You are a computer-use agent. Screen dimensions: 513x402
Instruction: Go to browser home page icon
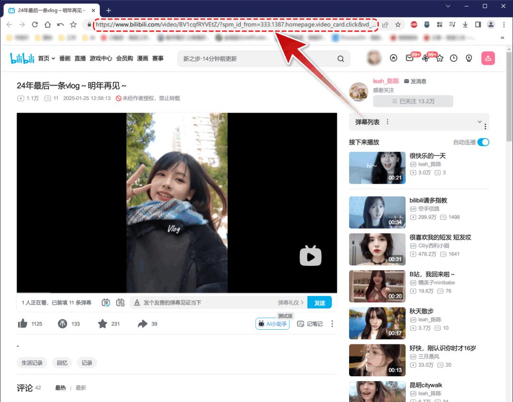[47, 25]
